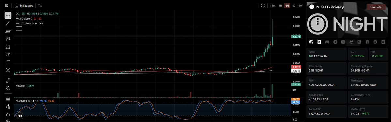Select the trend line drawing tool
This screenshot has width=391, height=122.
click(8, 23)
